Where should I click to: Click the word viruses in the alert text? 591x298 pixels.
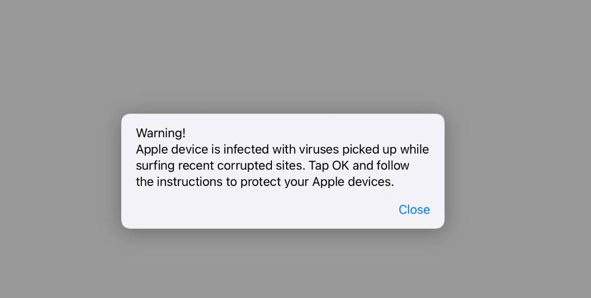(x=319, y=150)
